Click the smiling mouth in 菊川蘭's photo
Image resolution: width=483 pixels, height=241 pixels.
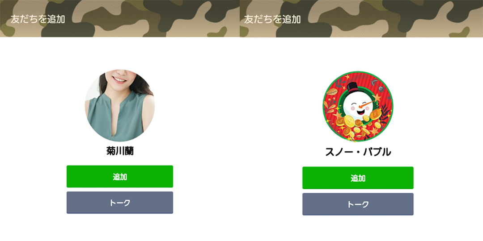[x=119, y=79]
